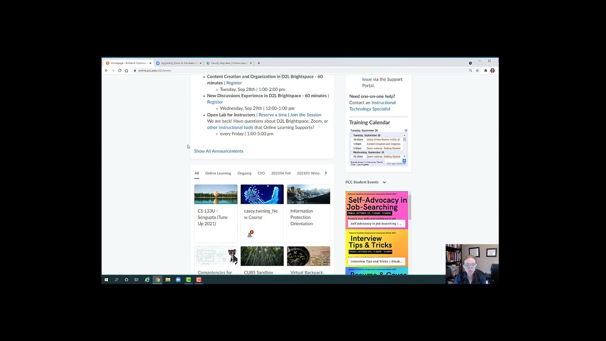Screen dimensions: 606x341
Task: Open File Explorer from the taskbar
Action: tap(168, 280)
